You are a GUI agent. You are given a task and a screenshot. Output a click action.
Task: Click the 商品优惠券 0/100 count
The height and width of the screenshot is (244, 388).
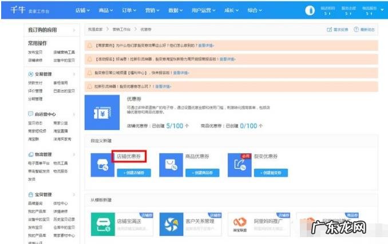pos(249,126)
